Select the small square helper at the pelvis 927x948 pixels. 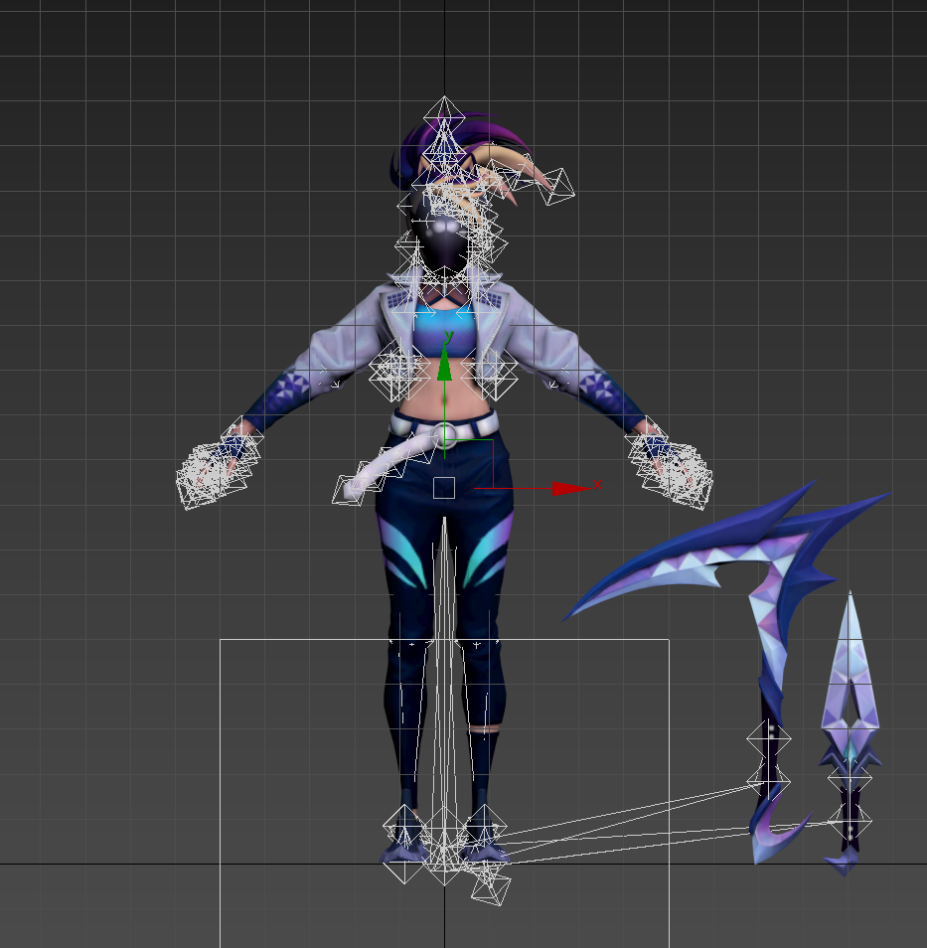tap(444, 488)
